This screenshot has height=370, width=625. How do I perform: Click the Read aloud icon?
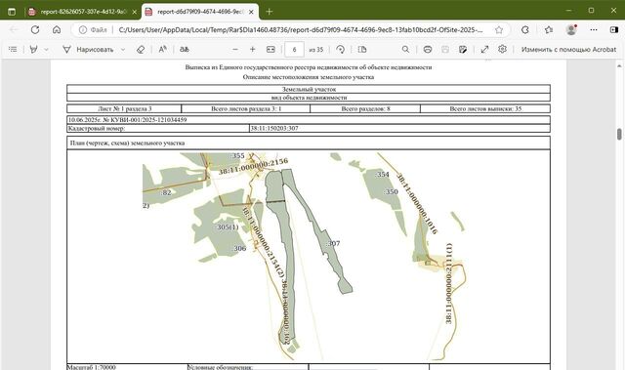163,50
